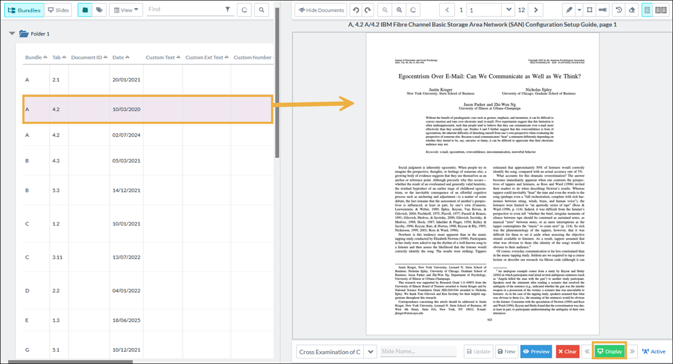Screen dimensions: 673x364
Task: Select the redaction bar tool
Action: pos(602,10)
